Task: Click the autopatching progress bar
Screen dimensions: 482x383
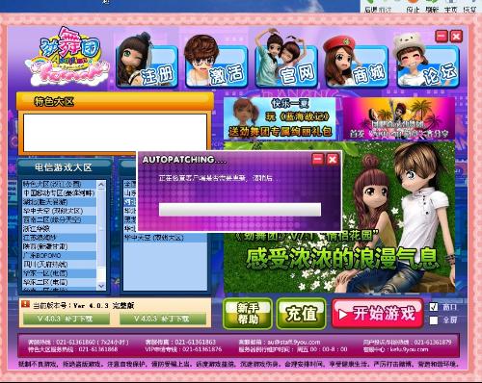Action: pyautogui.click(x=240, y=210)
